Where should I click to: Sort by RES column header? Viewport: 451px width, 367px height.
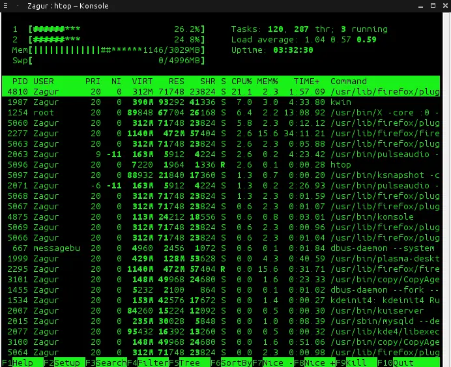coord(177,81)
